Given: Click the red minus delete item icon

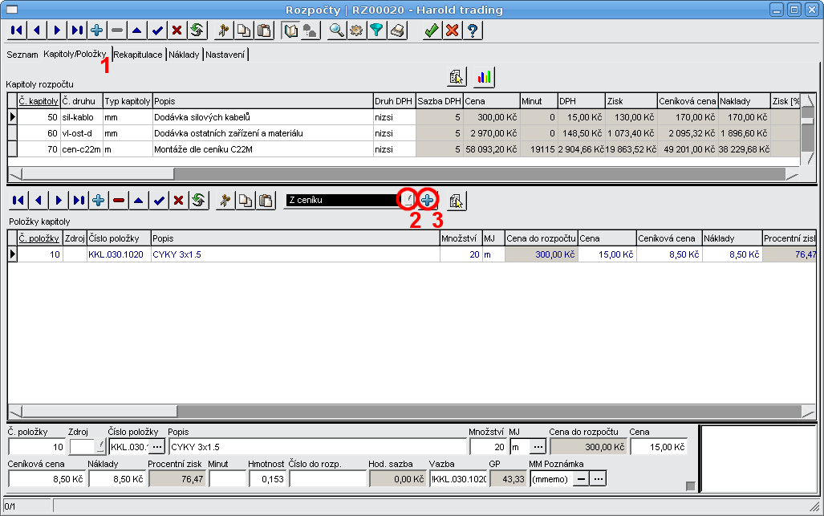Looking at the screenshot, I should point(119,200).
